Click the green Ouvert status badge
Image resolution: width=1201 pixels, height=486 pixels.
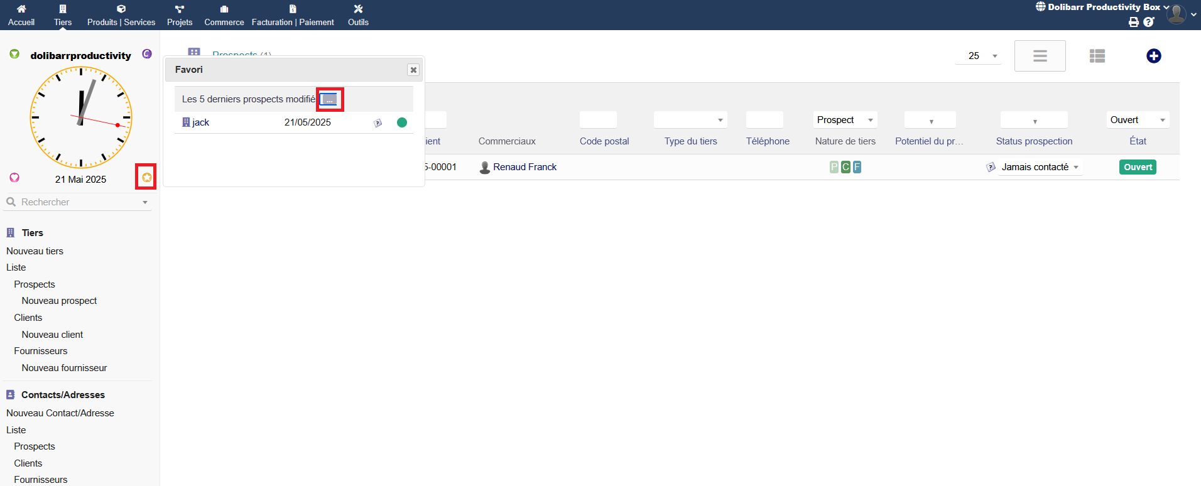1138,167
